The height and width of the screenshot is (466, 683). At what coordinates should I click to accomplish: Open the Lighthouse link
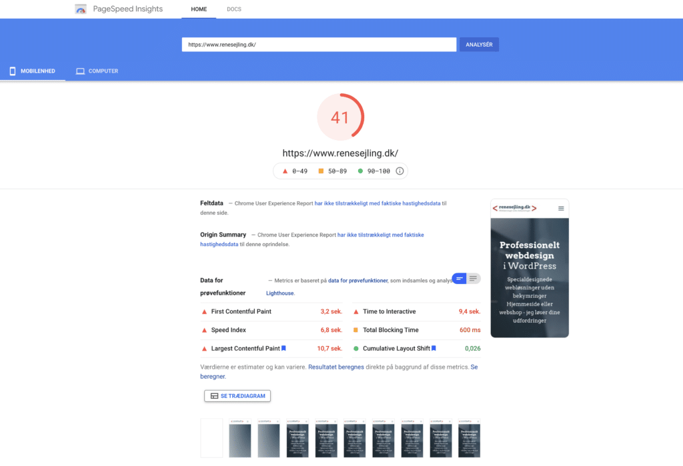279,293
